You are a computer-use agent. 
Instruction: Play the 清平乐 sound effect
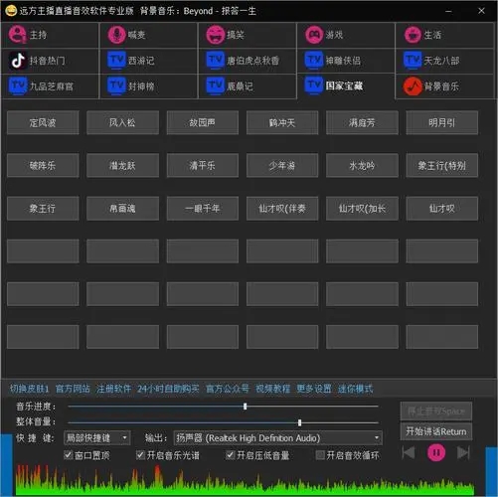pos(203,165)
